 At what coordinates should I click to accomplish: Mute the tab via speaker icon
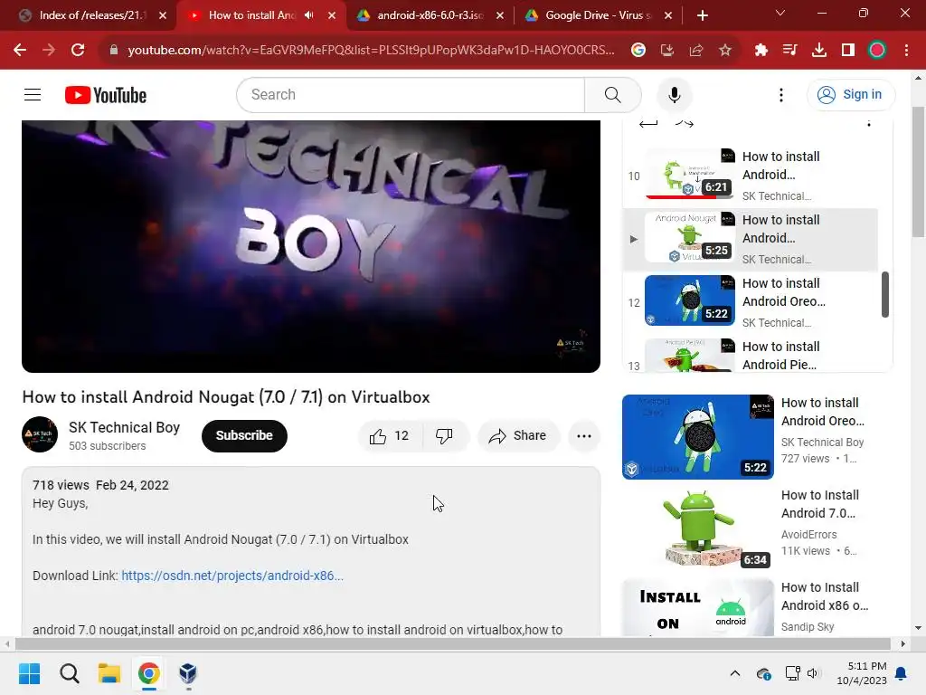(308, 15)
